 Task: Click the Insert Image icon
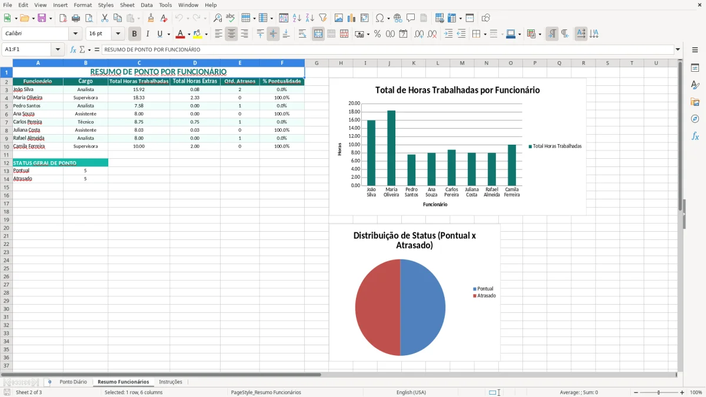point(339,18)
